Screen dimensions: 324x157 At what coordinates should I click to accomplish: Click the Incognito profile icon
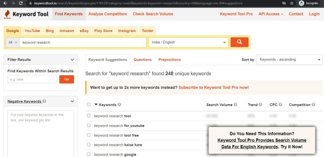302,3
